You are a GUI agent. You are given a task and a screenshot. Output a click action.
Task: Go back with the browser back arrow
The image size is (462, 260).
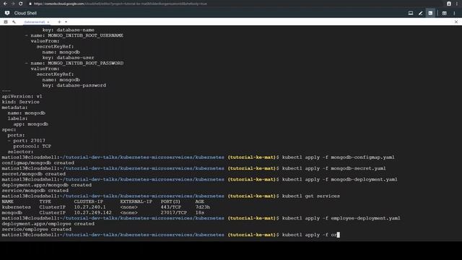tap(5, 4)
